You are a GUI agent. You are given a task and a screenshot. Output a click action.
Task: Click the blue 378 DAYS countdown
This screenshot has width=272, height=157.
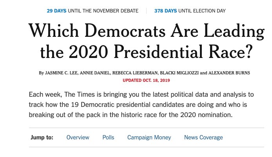[x=165, y=11]
